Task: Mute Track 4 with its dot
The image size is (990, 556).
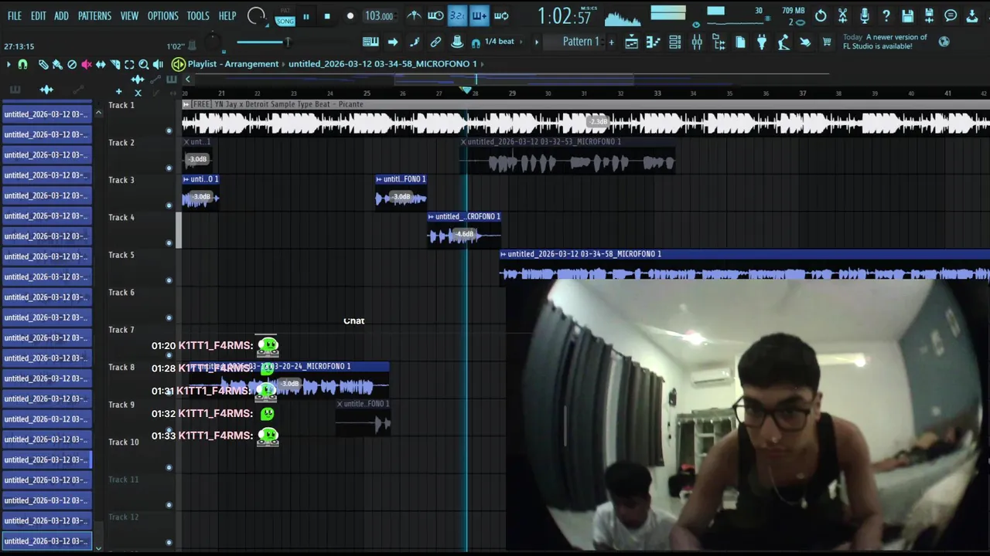Action: [169, 242]
